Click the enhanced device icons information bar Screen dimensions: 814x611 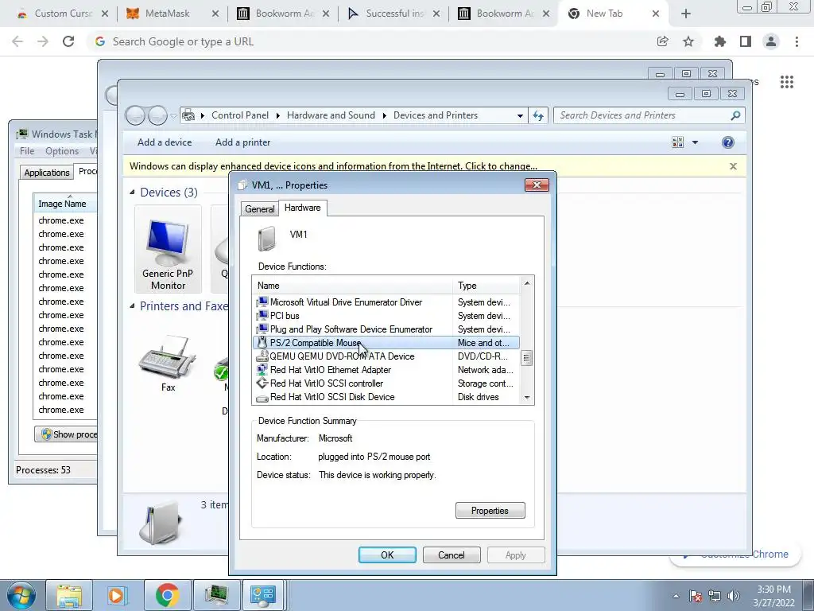[333, 166]
